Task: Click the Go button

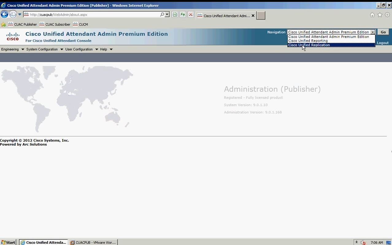Action: click(x=383, y=32)
